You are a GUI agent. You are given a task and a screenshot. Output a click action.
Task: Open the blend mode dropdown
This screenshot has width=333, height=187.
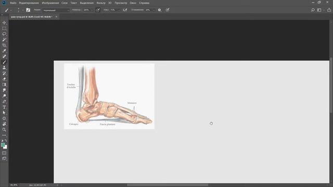tap(56, 10)
